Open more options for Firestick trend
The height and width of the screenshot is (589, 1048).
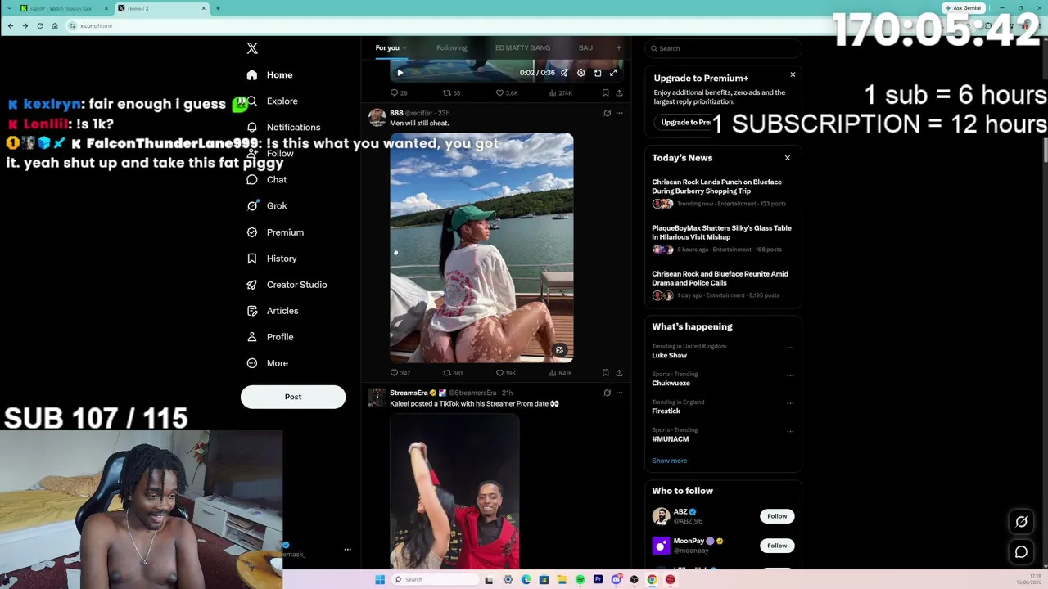coord(790,403)
